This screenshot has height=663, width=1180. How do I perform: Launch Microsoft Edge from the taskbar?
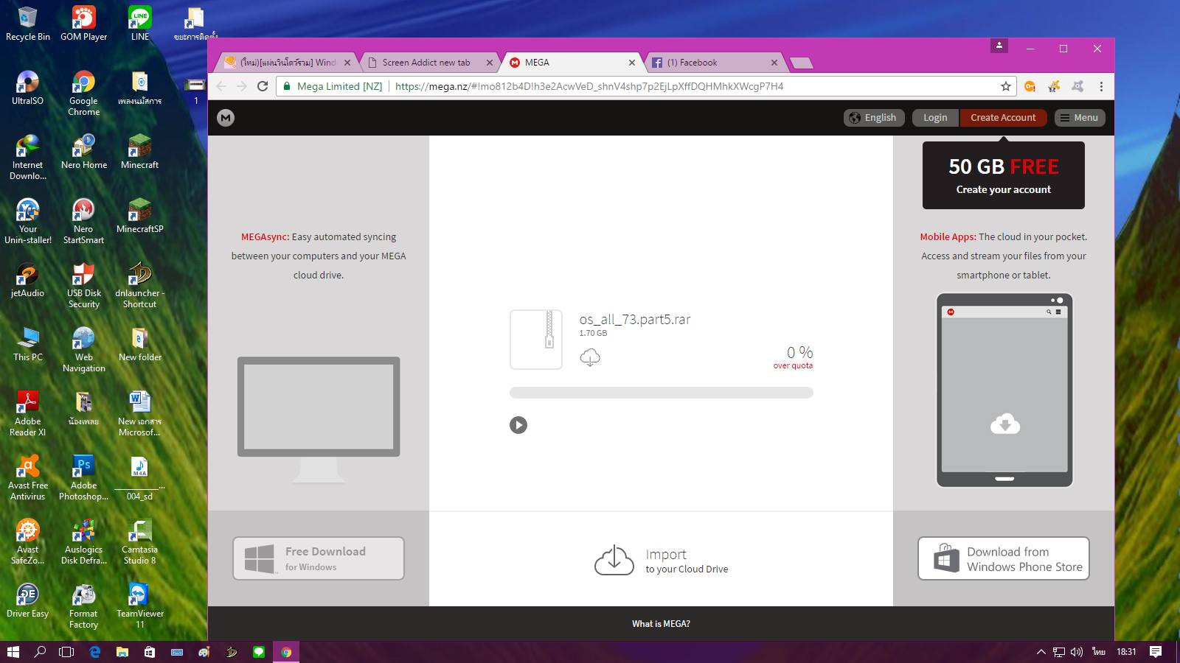coord(94,652)
